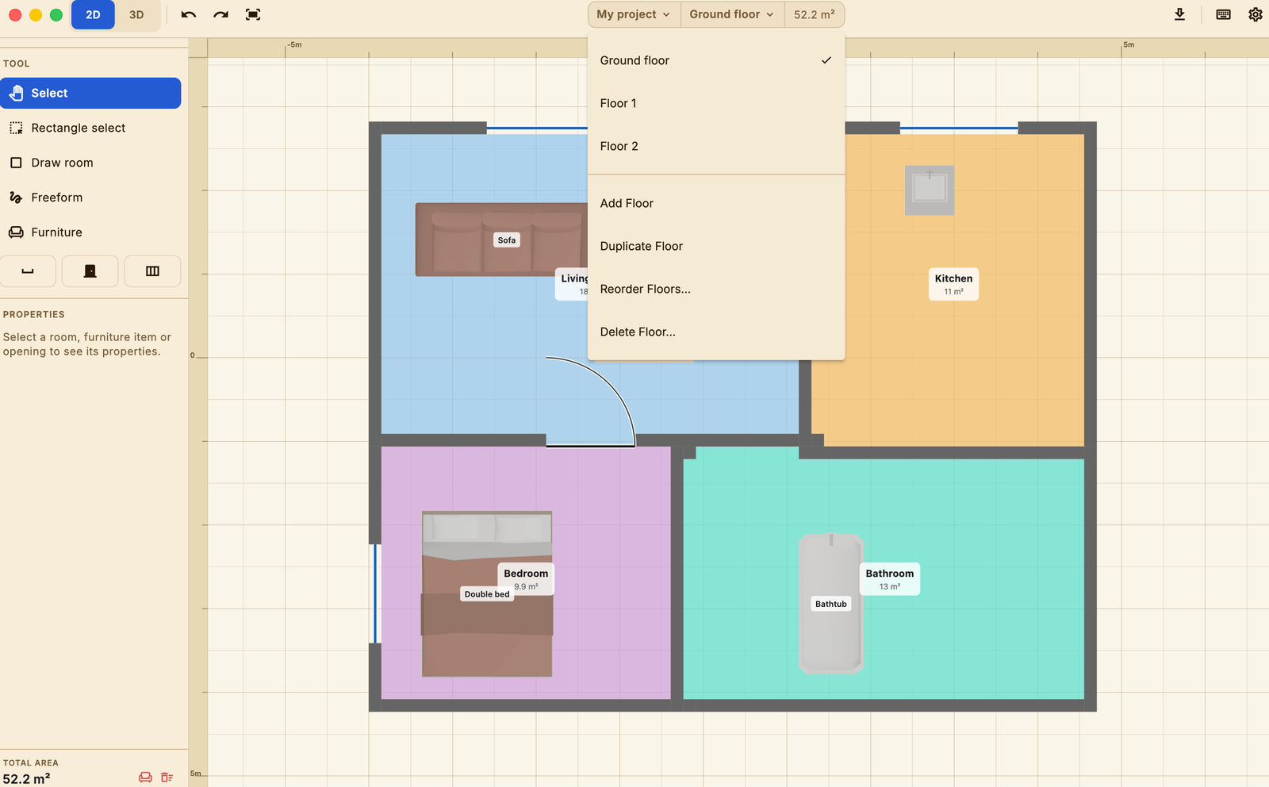Choose Add Floor
The height and width of the screenshot is (787, 1269).
point(716,203)
